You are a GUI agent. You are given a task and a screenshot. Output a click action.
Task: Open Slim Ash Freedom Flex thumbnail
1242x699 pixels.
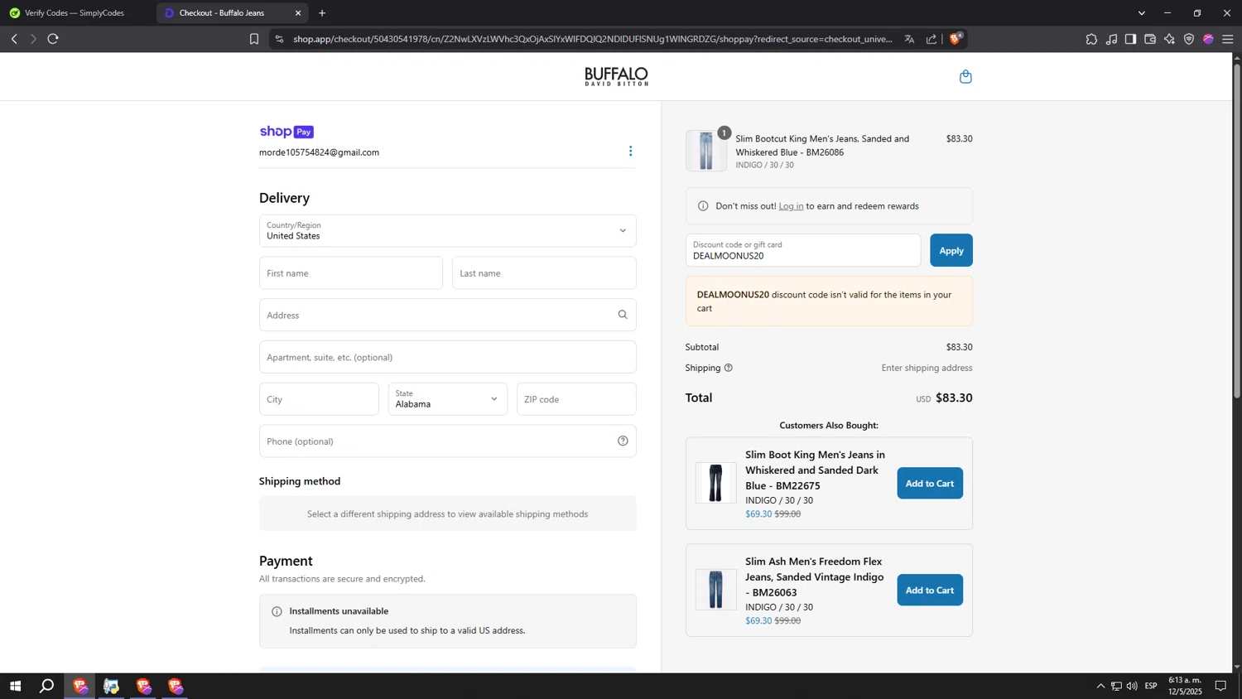pos(716,591)
